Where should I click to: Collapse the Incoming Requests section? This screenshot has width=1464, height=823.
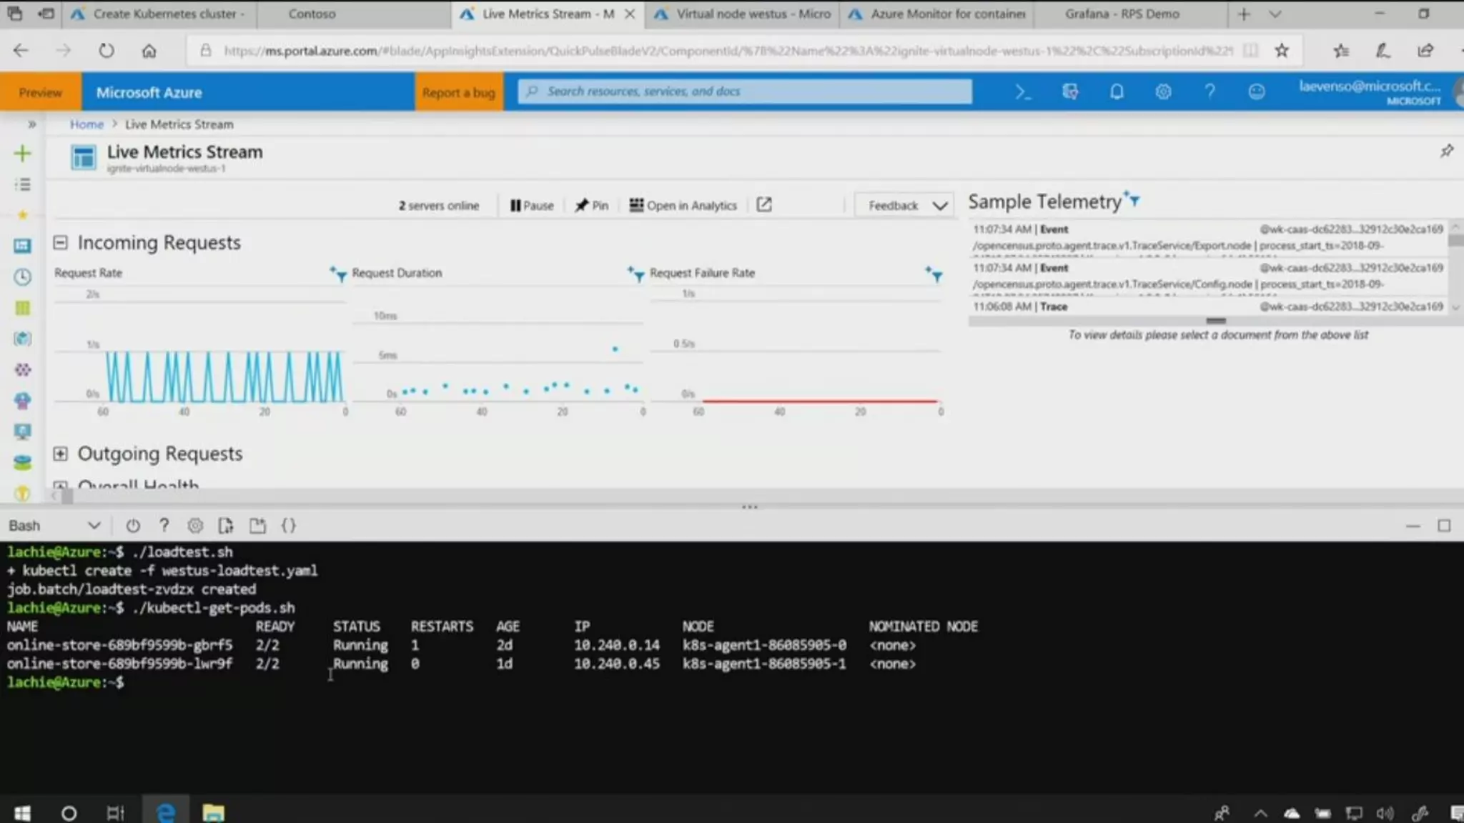61,243
